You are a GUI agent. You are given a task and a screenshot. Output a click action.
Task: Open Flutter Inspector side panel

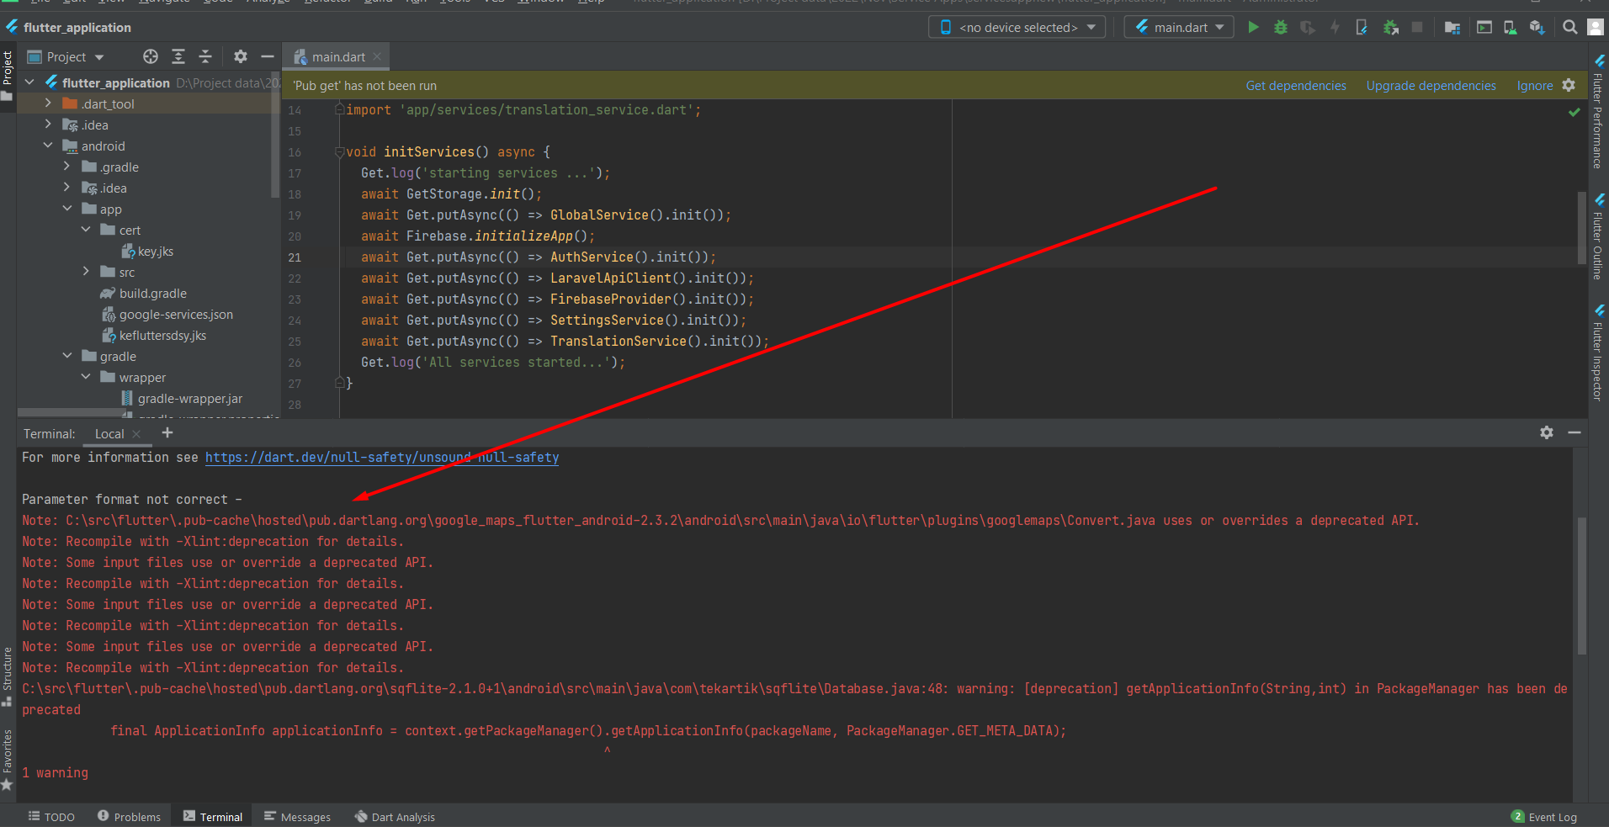[1598, 353]
